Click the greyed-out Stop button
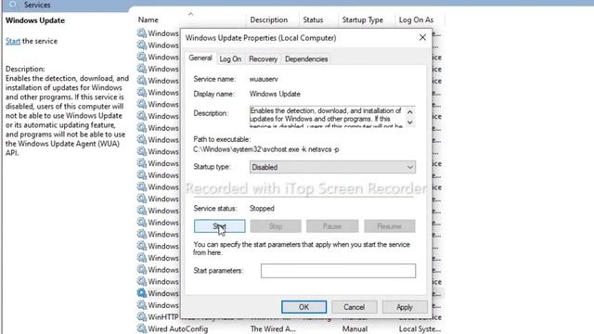 click(x=276, y=226)
